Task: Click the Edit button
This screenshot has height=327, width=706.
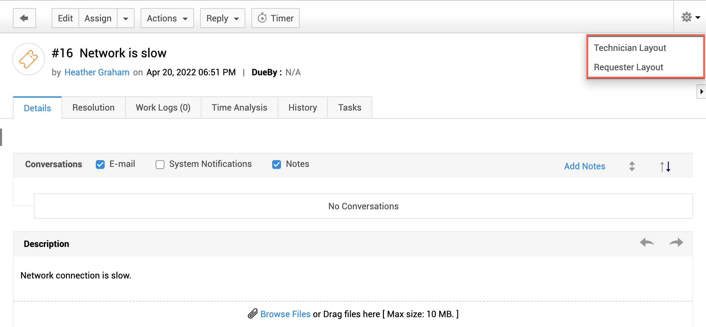Action: click(65, 18)
